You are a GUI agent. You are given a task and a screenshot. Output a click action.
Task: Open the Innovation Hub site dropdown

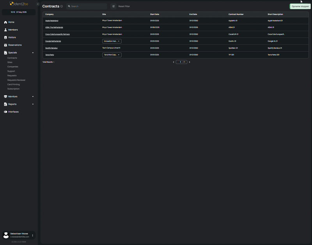[112, 41]
